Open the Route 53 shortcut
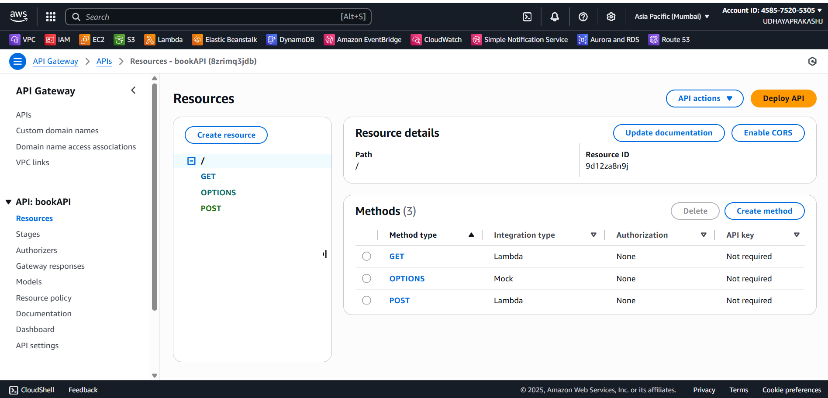The height and width of the screenshot is (398, 828). [669, 40]
